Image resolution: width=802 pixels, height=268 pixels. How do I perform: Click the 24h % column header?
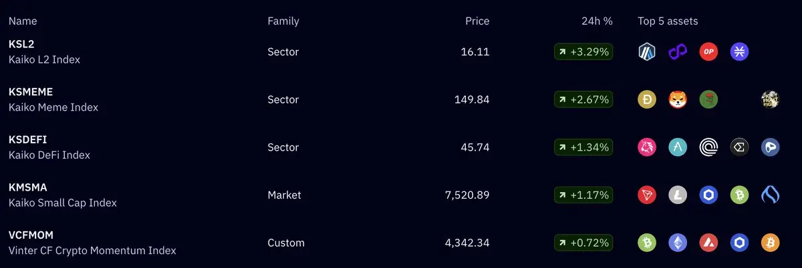click(597, 21)
